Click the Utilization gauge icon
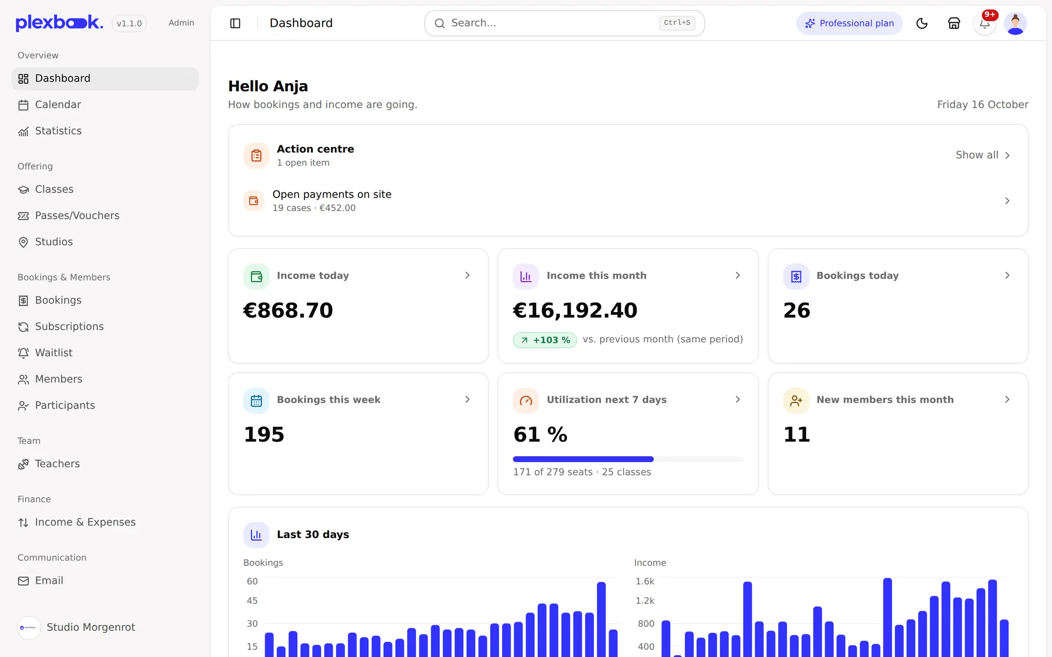 pos(526,401)
